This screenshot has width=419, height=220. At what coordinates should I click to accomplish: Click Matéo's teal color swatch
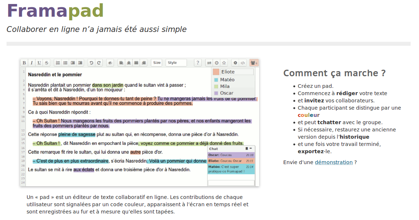(216, 80)
